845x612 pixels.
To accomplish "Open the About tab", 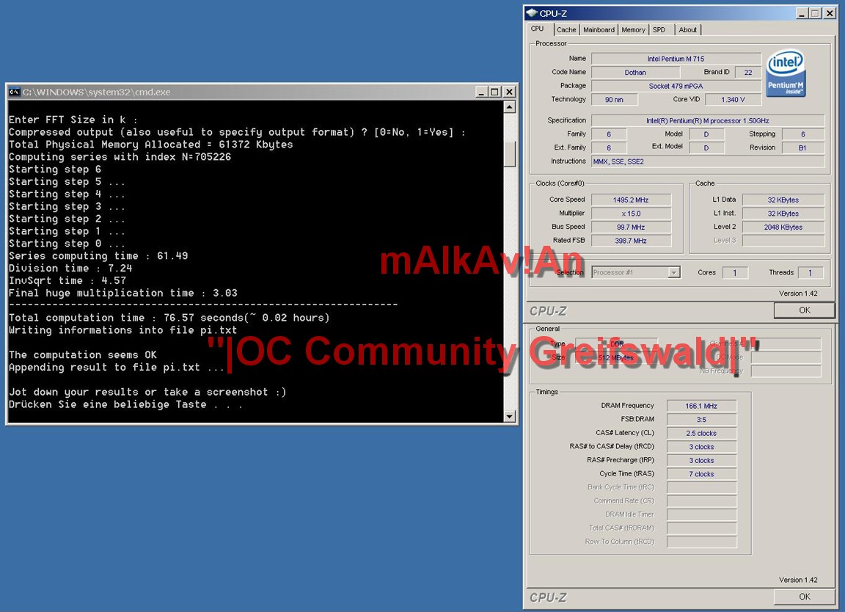I will pyautogui.click(x=687, y=30).
